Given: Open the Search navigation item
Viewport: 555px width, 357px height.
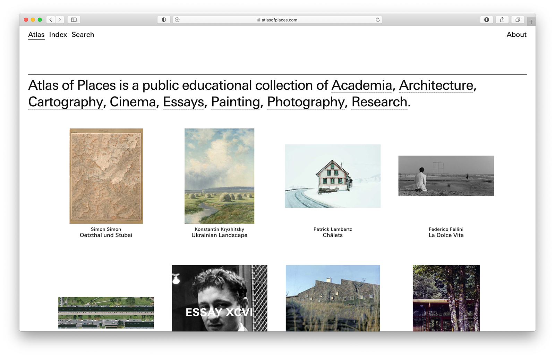Looking at the screenshot, I should tap(83, 35).
